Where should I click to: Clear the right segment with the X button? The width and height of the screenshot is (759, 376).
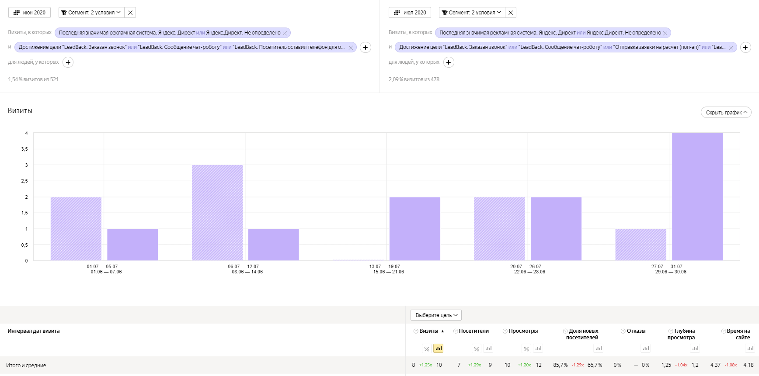pos(511,13)
